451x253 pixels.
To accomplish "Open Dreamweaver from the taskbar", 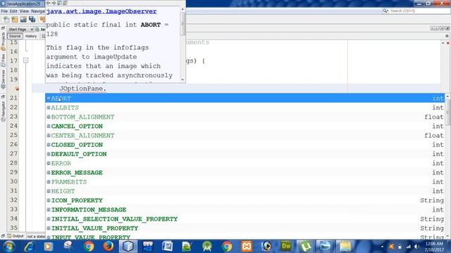I will point(286,247).
